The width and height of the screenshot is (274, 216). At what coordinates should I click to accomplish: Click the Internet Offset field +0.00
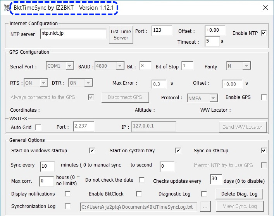click(215, 31)
